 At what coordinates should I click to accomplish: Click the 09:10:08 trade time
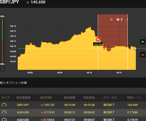(70, 105)
